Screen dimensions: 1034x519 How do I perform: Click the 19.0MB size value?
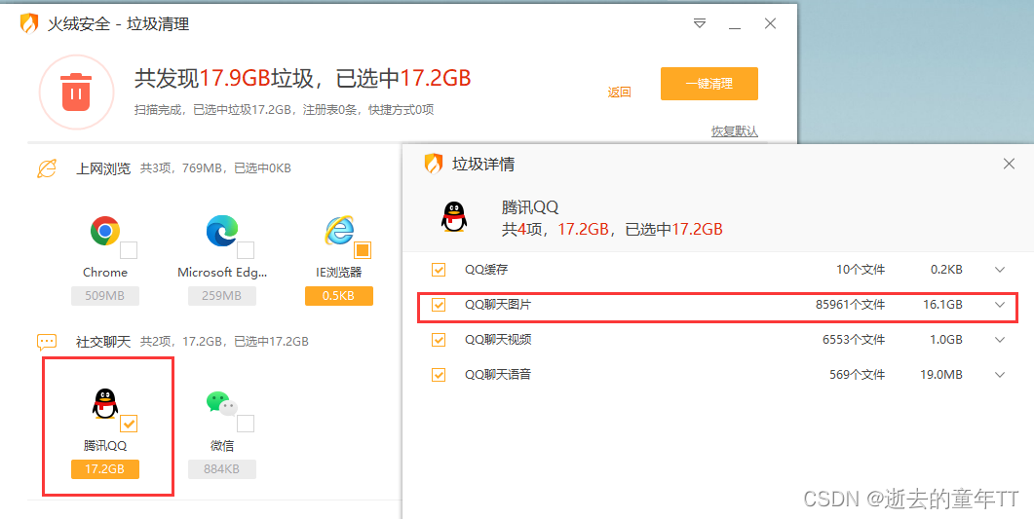click(941, 375)
